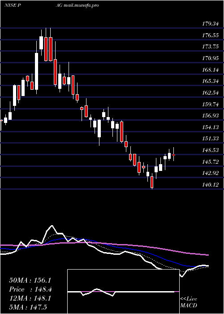Click the <<Live MACD label

coord(189,302)
